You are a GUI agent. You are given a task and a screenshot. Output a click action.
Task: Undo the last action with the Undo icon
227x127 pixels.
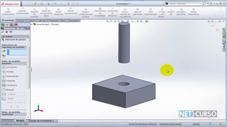point(55,4)
